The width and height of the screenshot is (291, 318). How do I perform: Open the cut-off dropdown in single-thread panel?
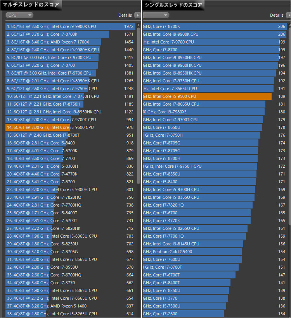click(156, 15)
